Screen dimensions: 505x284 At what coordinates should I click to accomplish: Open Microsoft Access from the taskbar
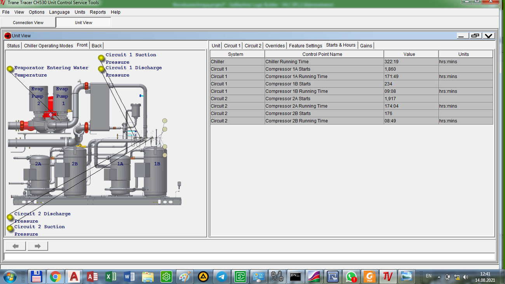(92, 277)
